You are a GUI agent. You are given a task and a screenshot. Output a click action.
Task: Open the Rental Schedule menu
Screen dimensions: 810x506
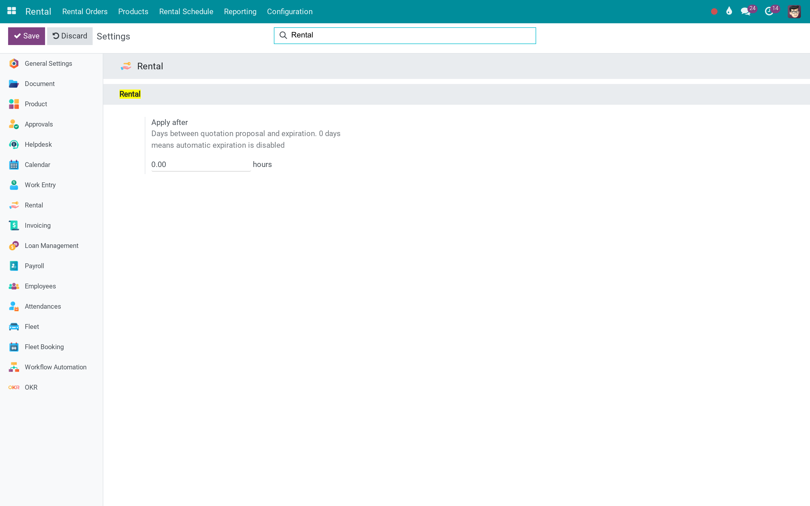tap(186, 11)
